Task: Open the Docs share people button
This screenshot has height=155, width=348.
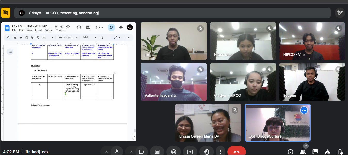Action: tap(111, 27)
